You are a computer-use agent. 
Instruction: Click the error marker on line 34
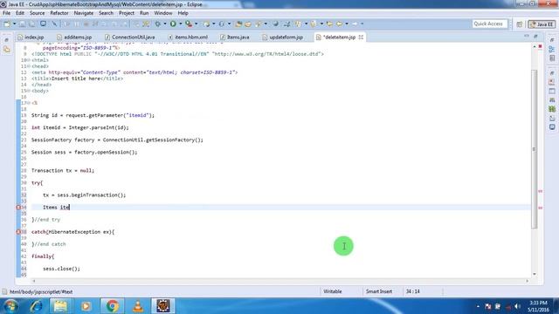(18, 208)
